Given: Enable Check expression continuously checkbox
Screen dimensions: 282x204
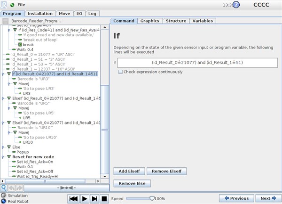Looking at the screenshot, I should pos(120,72).
